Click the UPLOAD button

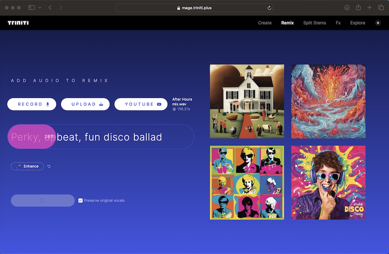[85, 104]
